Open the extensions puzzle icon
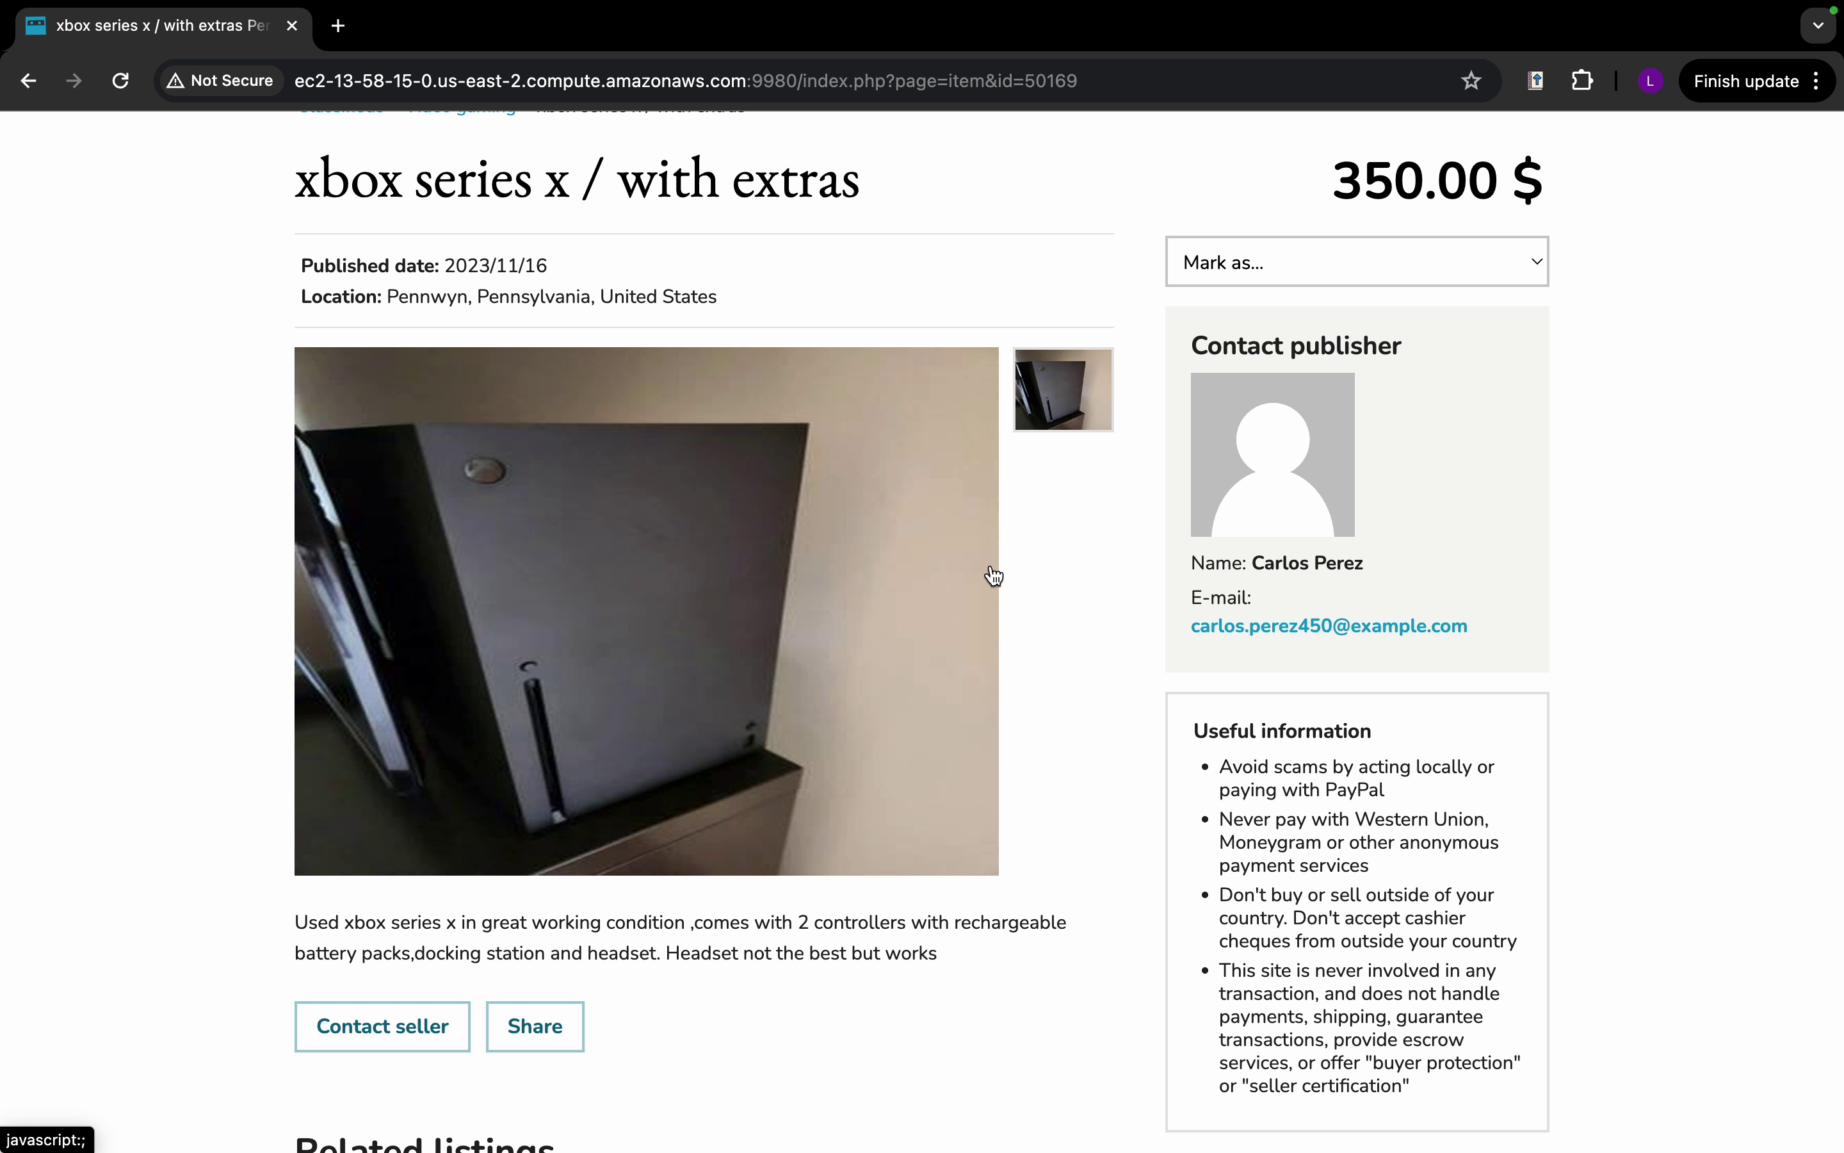 tap(1582, 81)
